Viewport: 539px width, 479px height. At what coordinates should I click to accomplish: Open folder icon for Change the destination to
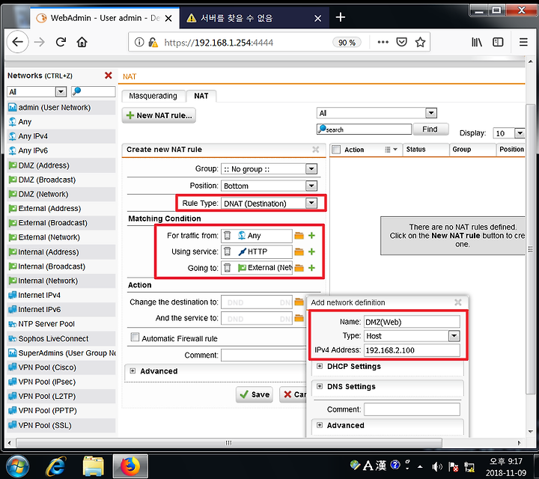click(x=299, y=302)
